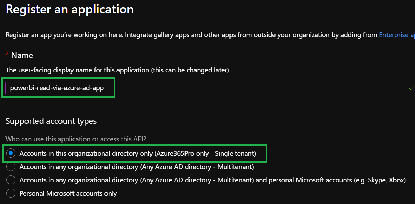The width and height of the screenshot is (415, 204).
Task: Click the green validation checkmark in Name field
Action: tap(411, 88)
